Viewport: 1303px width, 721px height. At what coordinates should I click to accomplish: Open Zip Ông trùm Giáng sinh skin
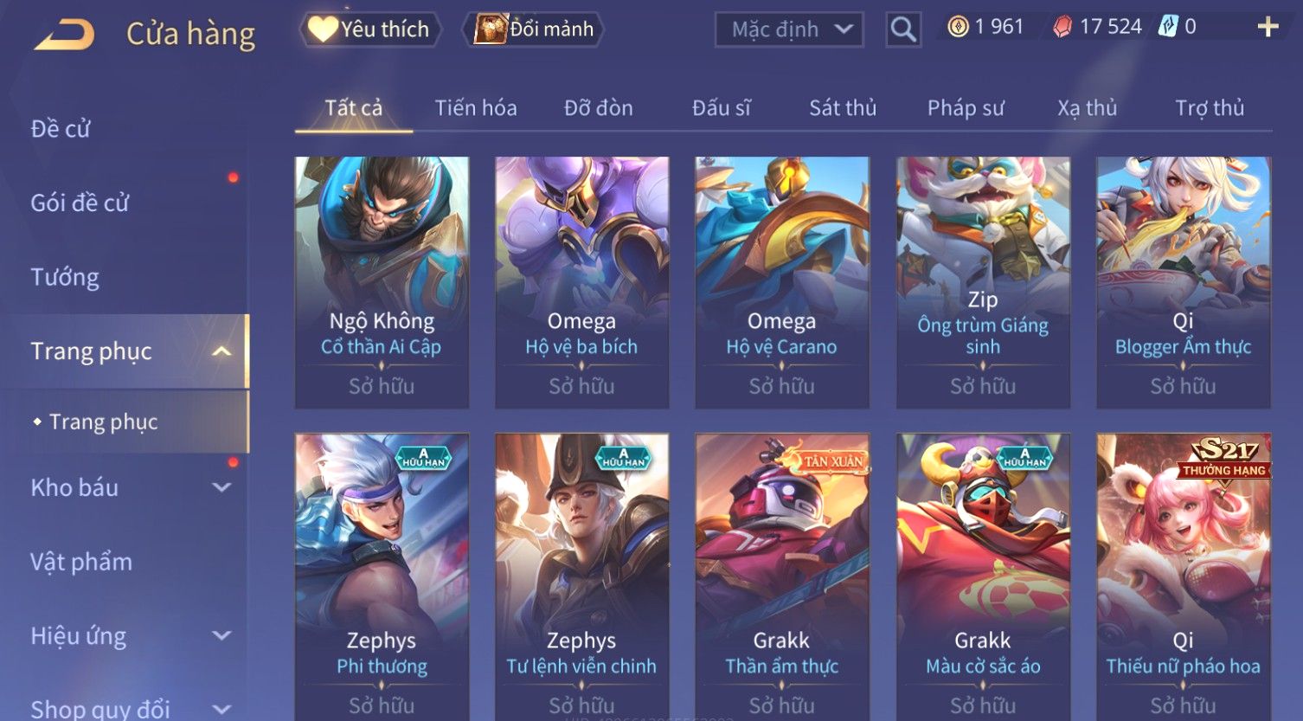(x=983, y=282)
